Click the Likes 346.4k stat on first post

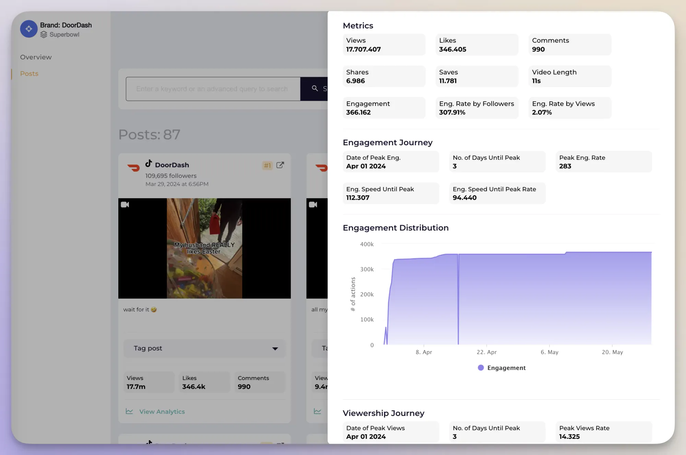204,382
